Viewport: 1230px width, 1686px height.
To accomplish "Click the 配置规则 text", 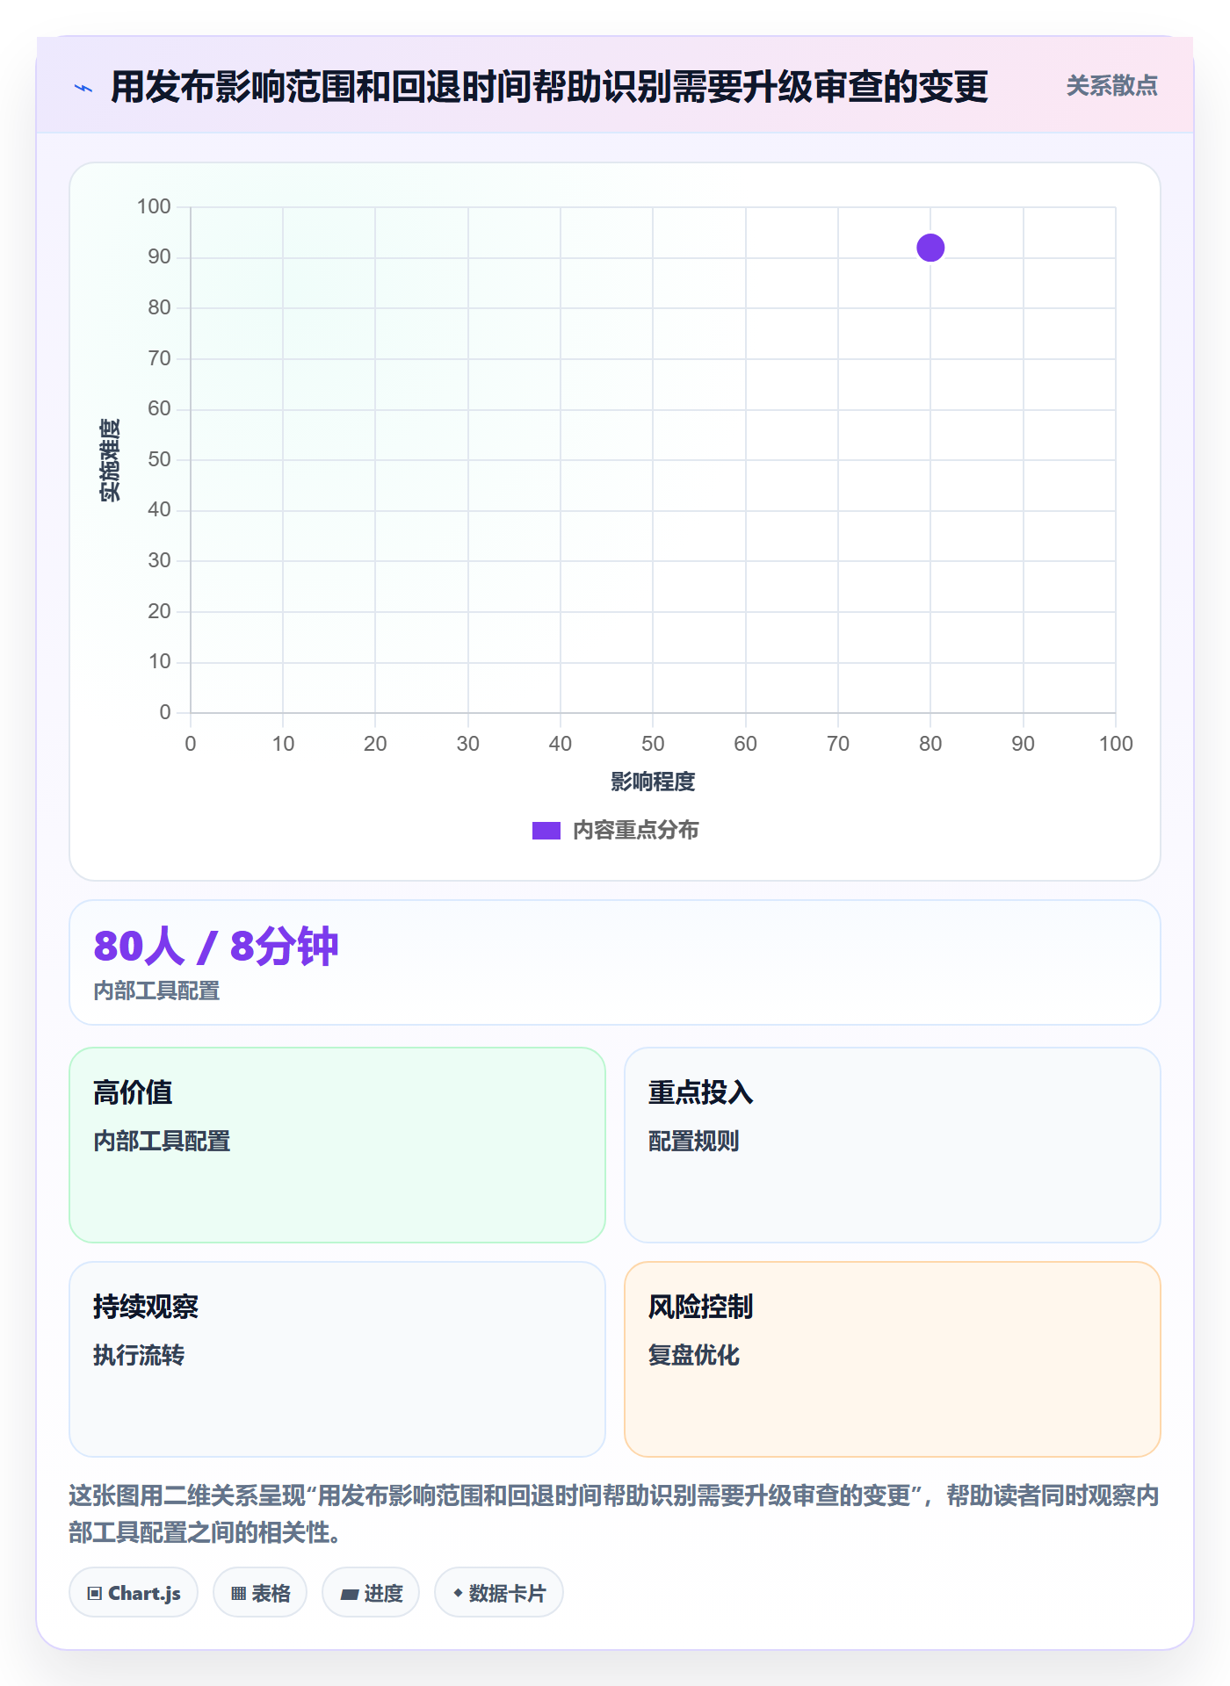I will click(x=694, y=1142).
